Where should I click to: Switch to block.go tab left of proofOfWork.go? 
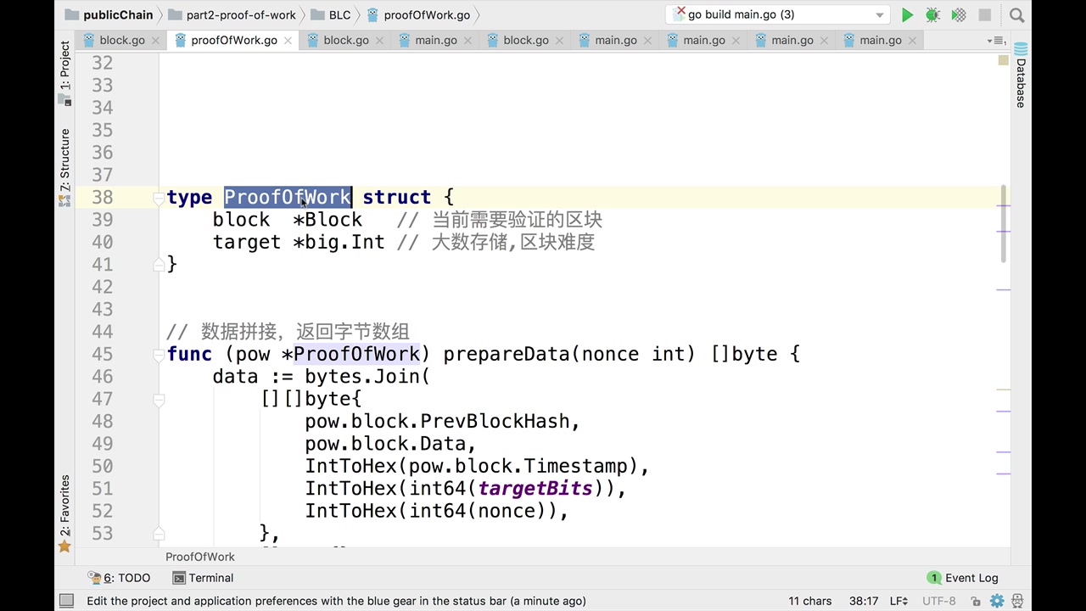pos(122,41)
